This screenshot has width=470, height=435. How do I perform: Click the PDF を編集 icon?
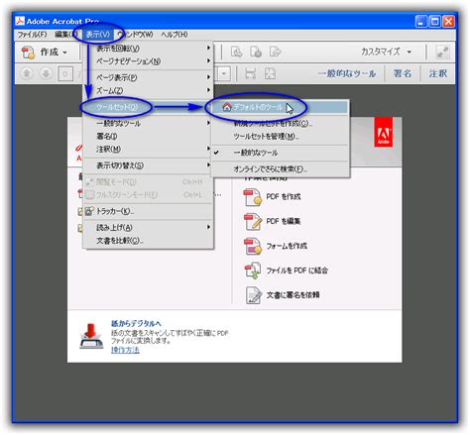tap(253, 221)
